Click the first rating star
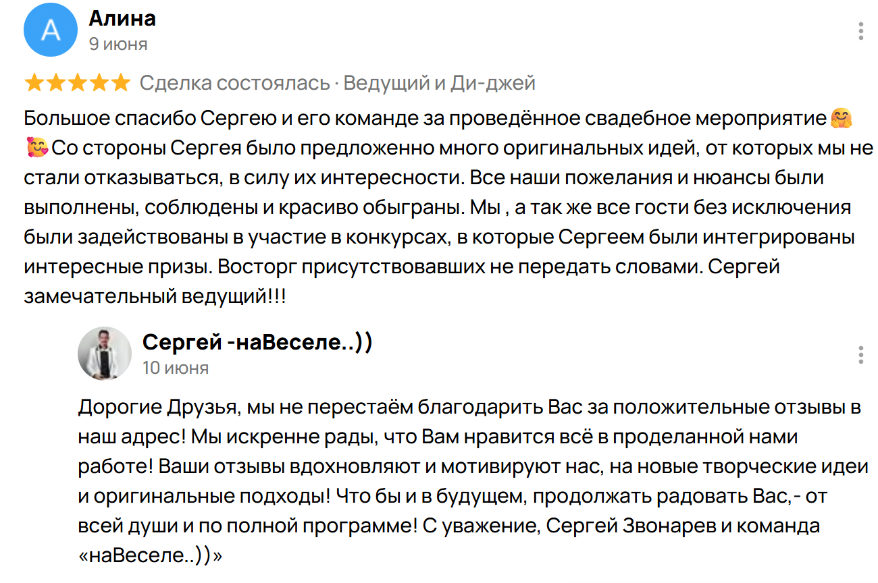 pos(34,84)
